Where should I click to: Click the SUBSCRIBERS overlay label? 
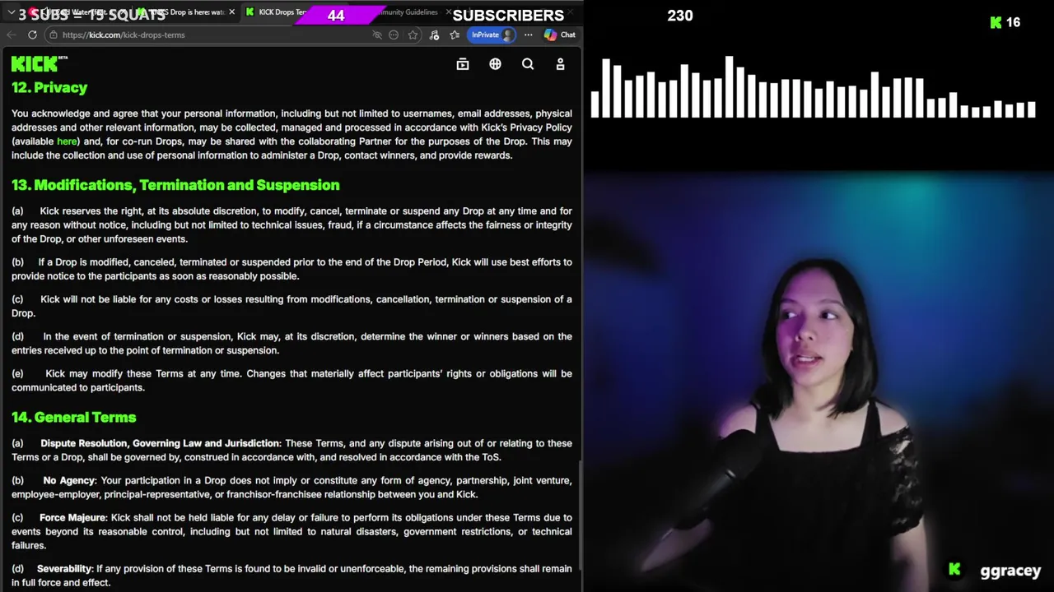(508, 16)
